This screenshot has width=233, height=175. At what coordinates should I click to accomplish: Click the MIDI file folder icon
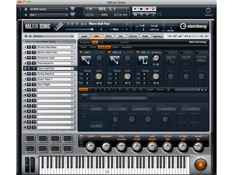pyautogui.click(x=135, y=15)
